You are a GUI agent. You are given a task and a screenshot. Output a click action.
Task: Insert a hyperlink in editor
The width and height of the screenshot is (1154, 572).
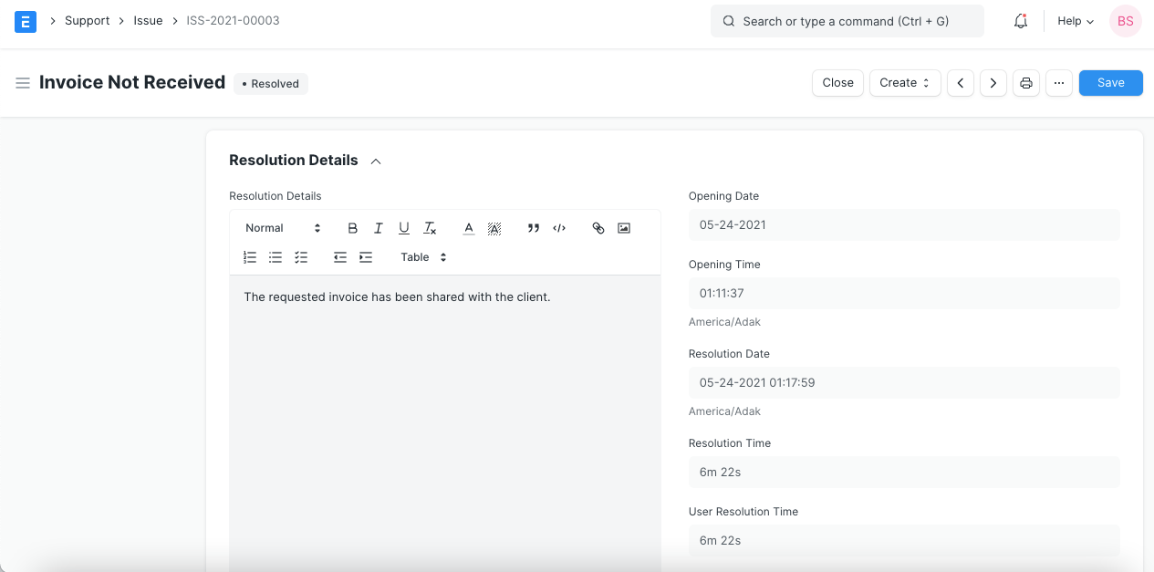pyautogui.click(x=598, y=228)
